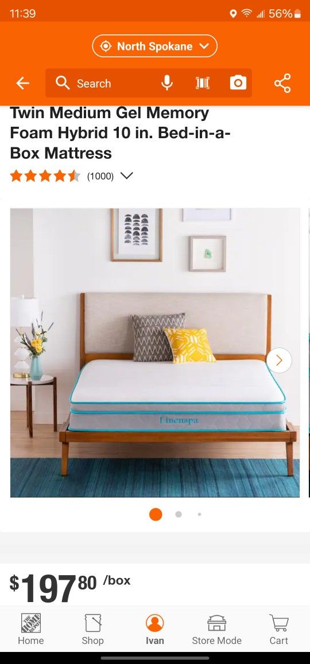Select the second carousel dot
The height and width of the screenshot is (664, 310).
click(x=179, y=514)
